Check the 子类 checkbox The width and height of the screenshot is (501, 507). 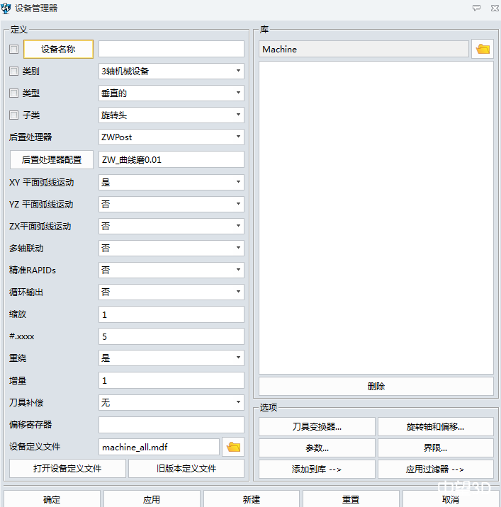[14, 115]
